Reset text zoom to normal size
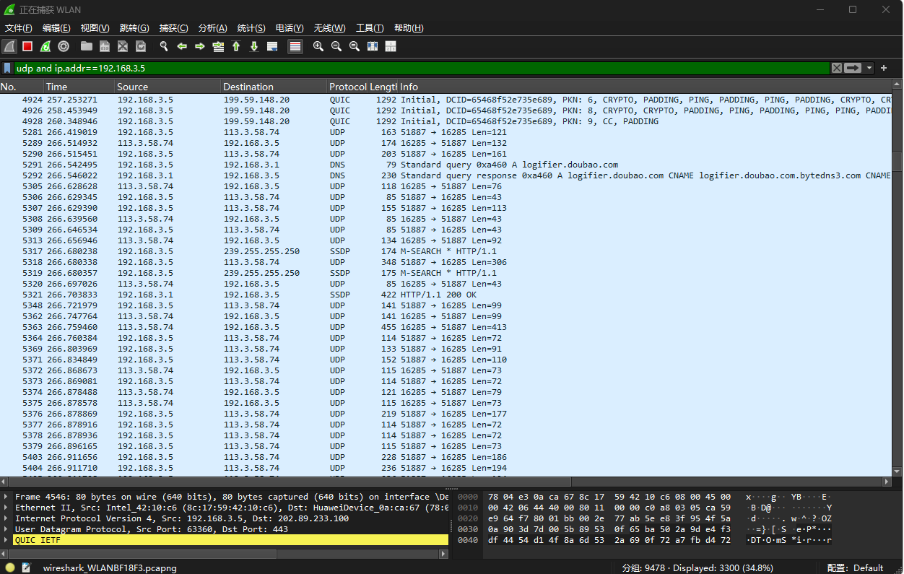 (355, 46)
